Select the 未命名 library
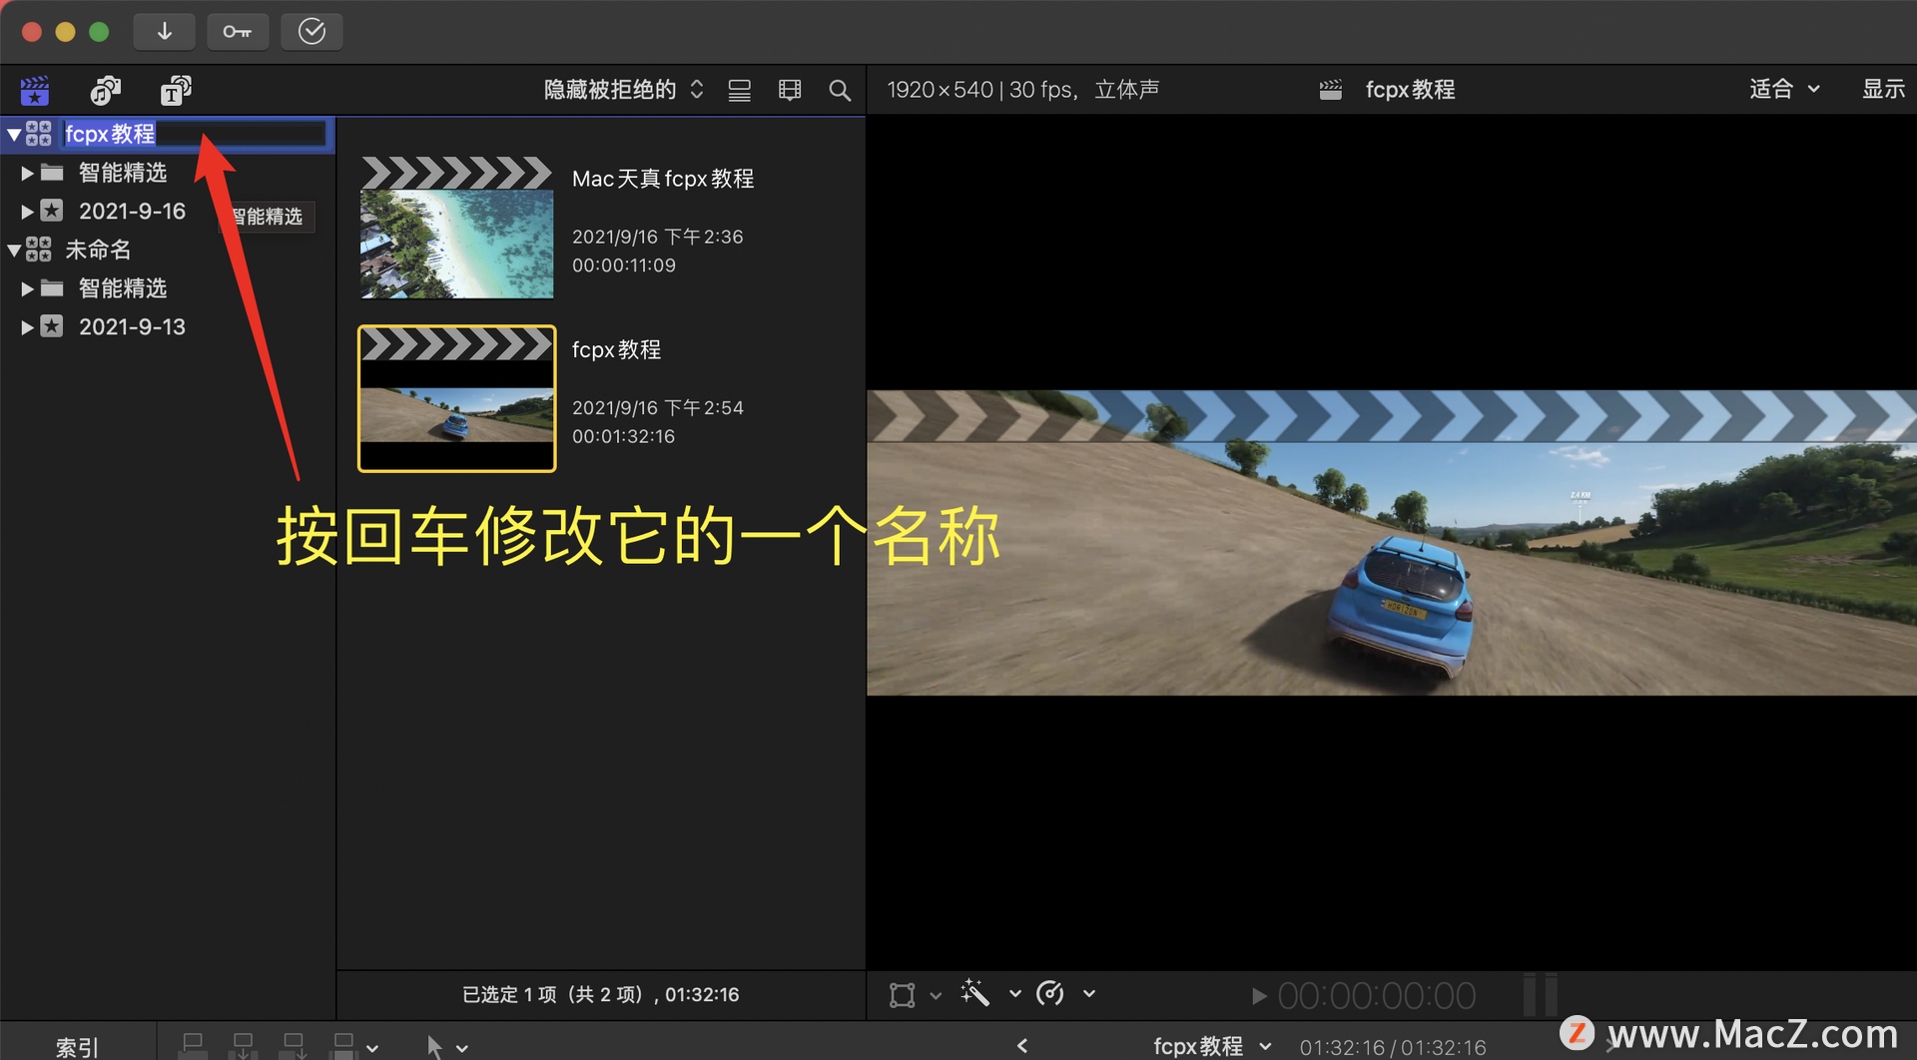Viewport: 1917px width, 1060px height. (x=98, y=250)
